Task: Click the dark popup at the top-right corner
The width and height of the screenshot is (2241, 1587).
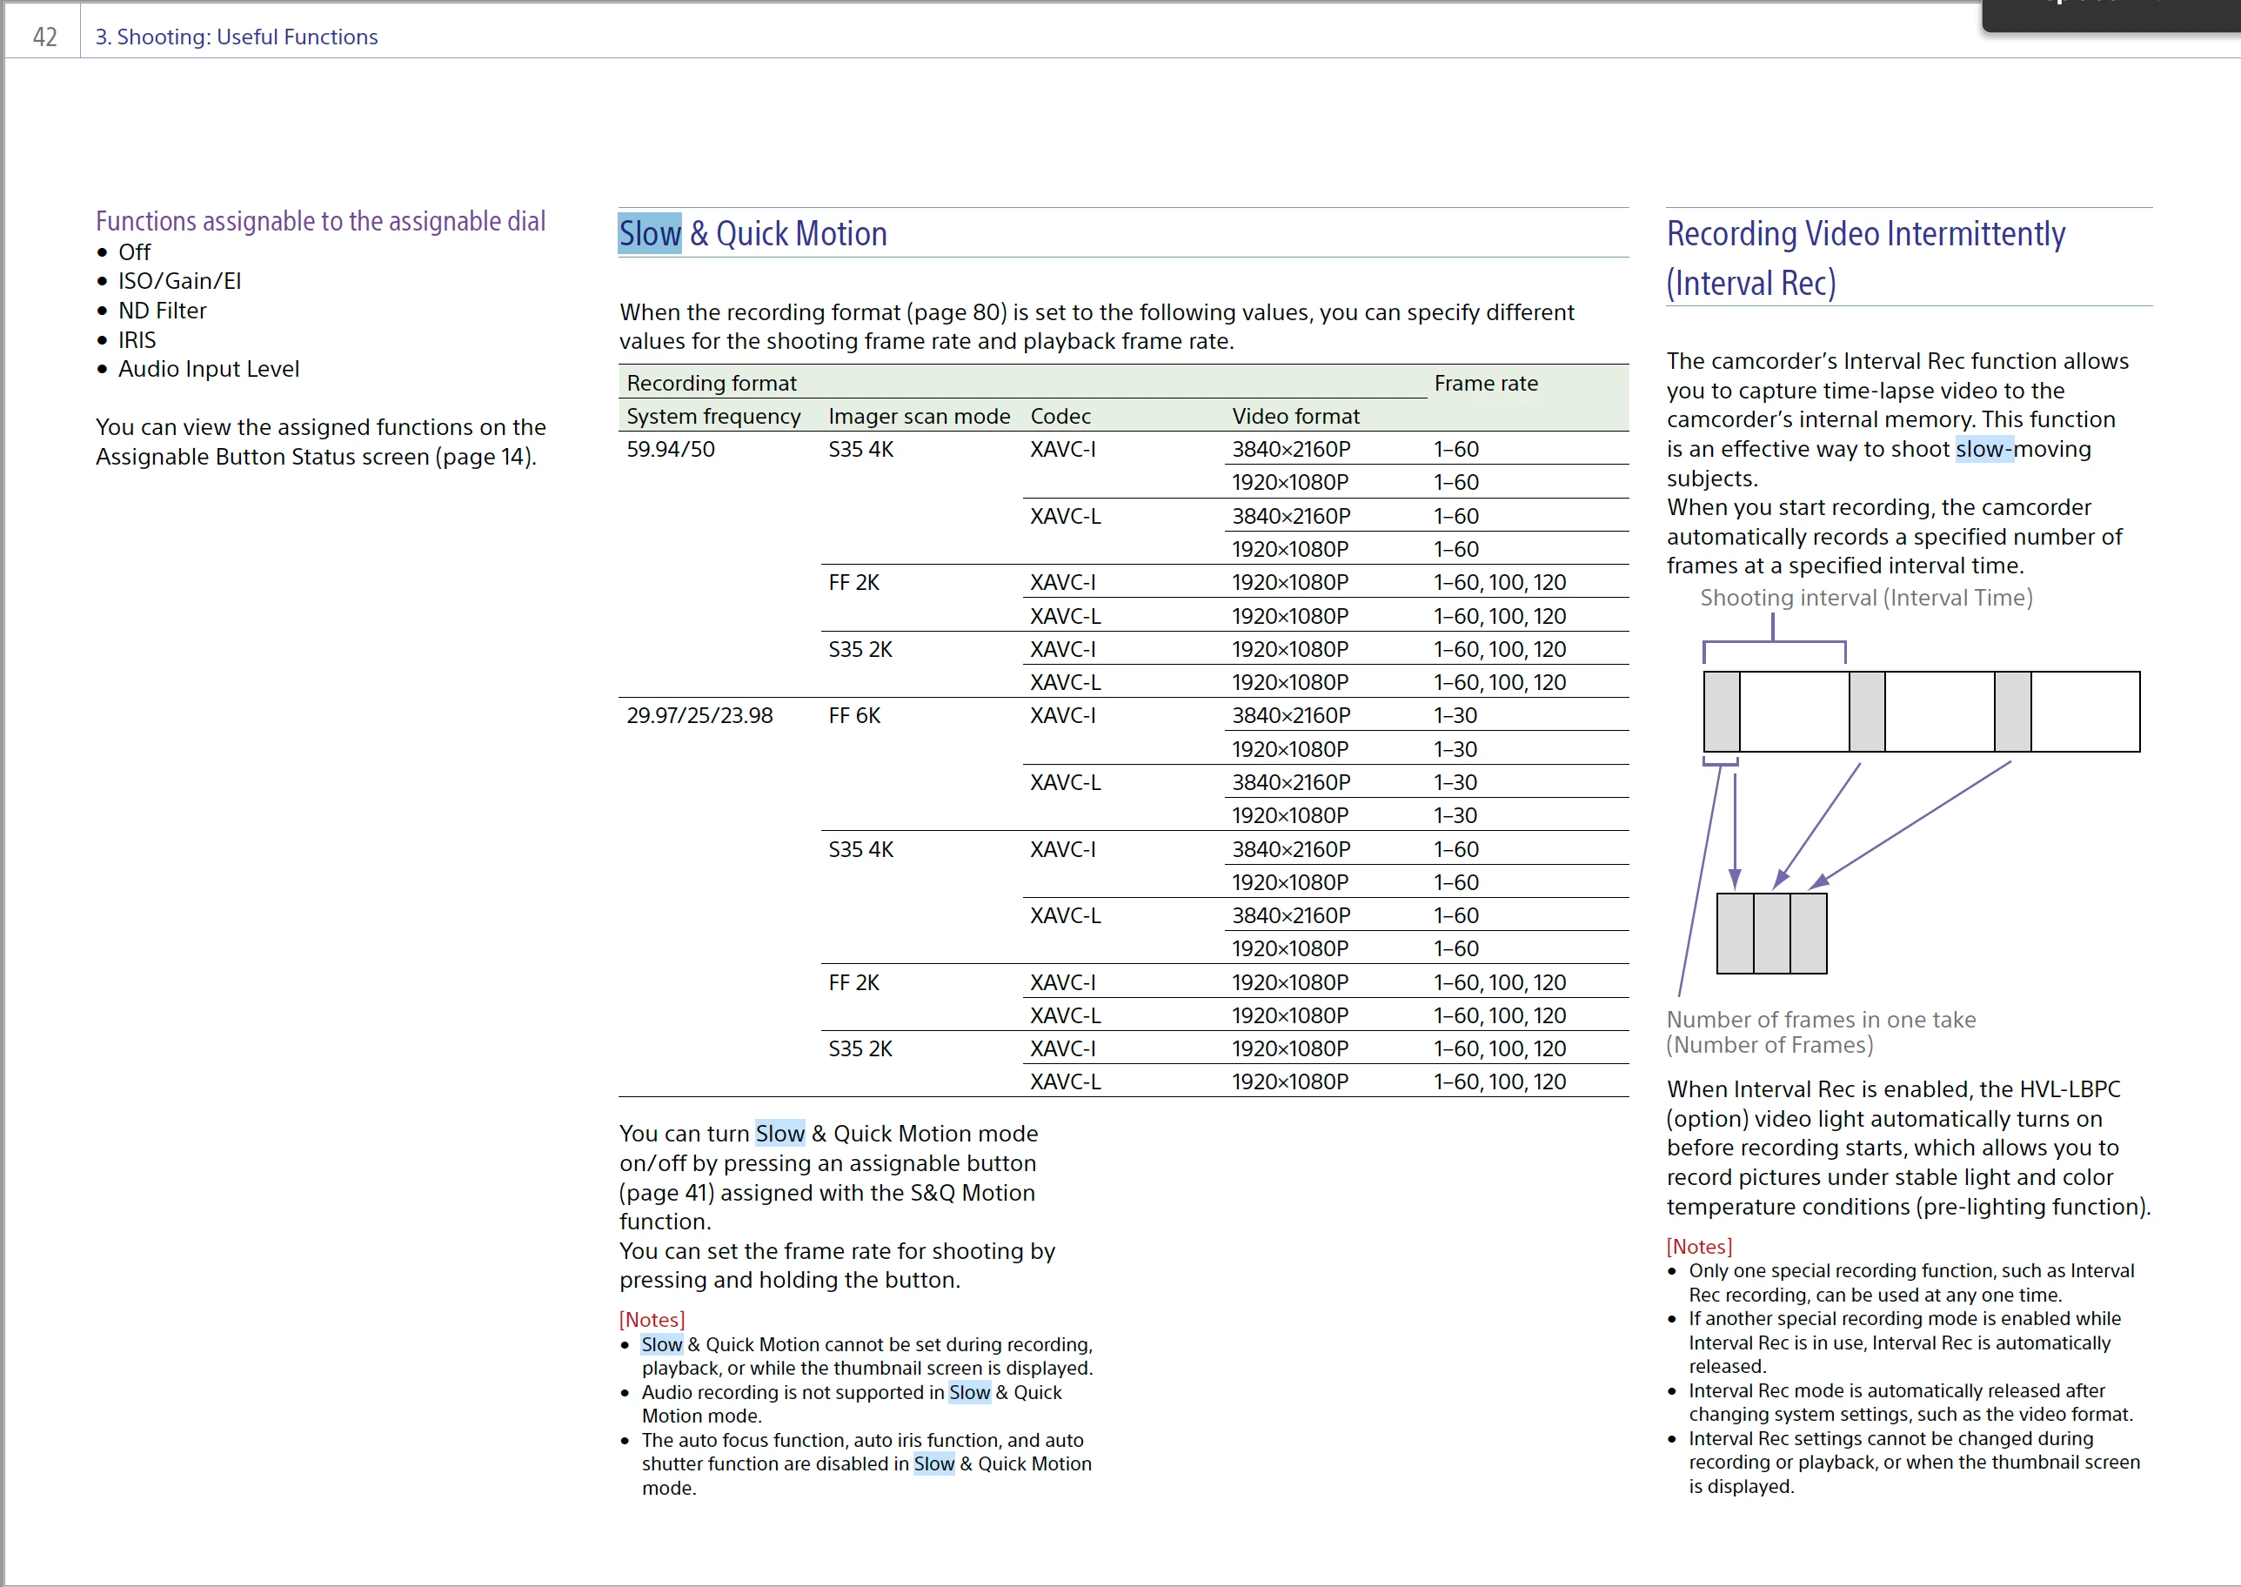Action: [x=2111, y=14]
